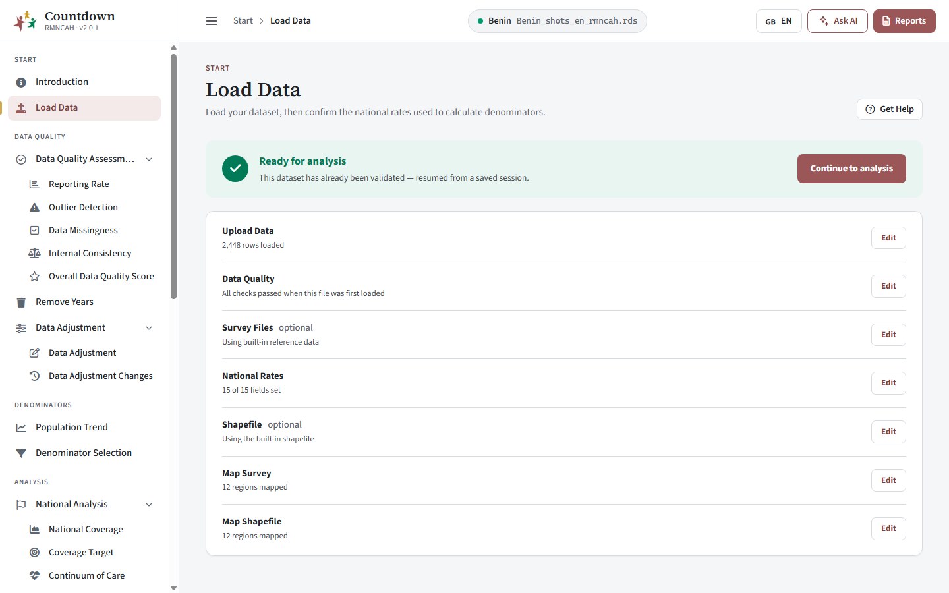Navigate to Population Trend

pyautogui.click(x=84, y=428)
